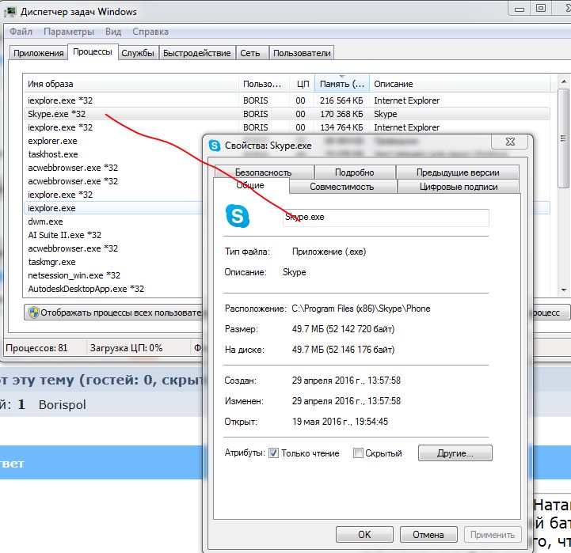Open the Безопасность tab in properties
571x553 pixels.
point(264,172)
